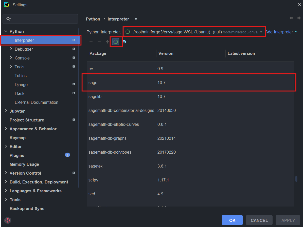Click the package list vertical scrollbar thumb

pos(296,179)
